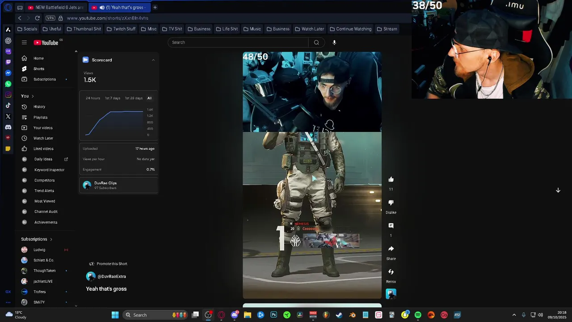Expand the You section
This screenshot has height=322, width=572.
click(x=27, y=96)
